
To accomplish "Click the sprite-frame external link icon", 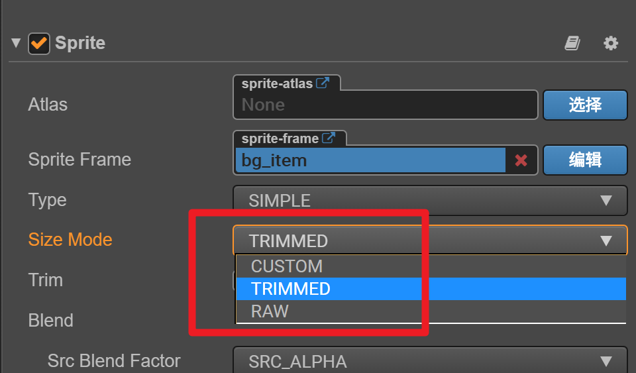I will coord(329,138).
